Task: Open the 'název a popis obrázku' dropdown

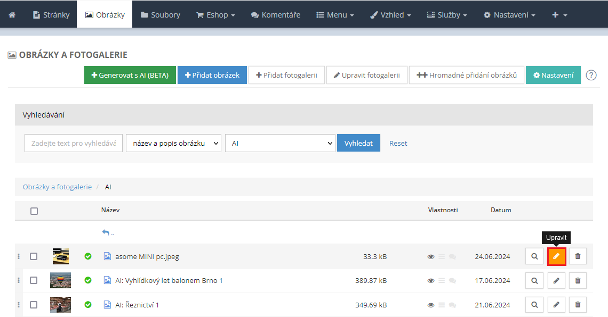Action: (173, 143)
